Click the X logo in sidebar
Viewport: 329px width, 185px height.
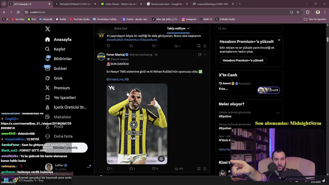coord(48,29)
